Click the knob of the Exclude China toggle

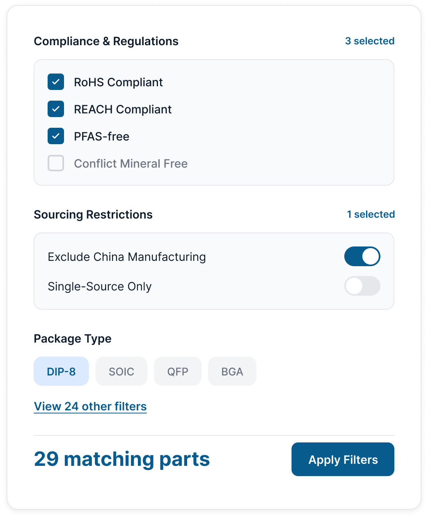[x=371, y=256]
